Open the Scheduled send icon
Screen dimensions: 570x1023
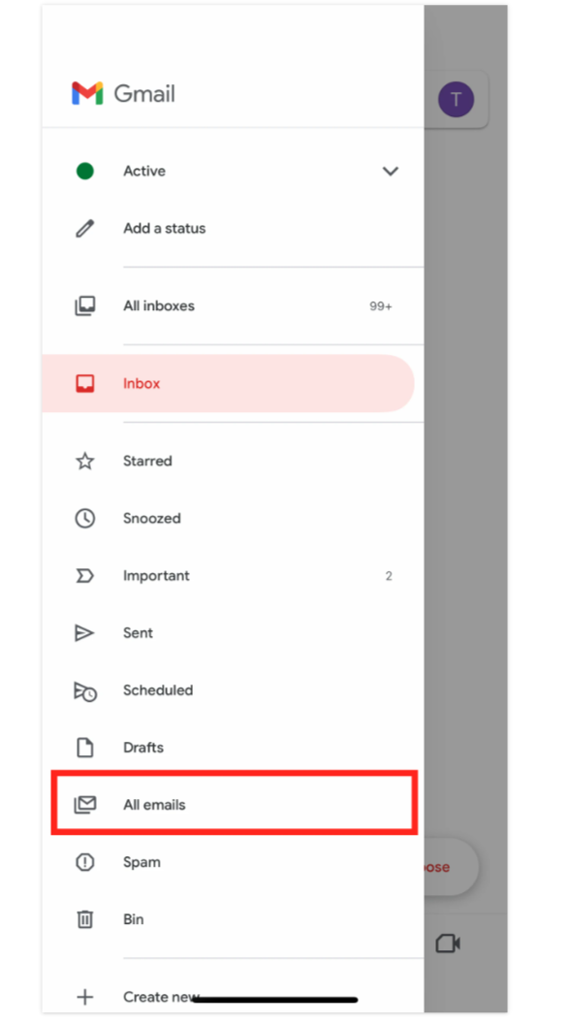(x=84, y=691)
